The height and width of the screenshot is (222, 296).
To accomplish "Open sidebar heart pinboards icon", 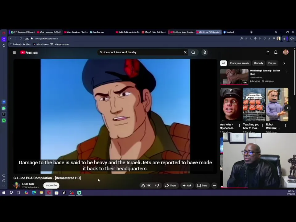I will [4, 176].
